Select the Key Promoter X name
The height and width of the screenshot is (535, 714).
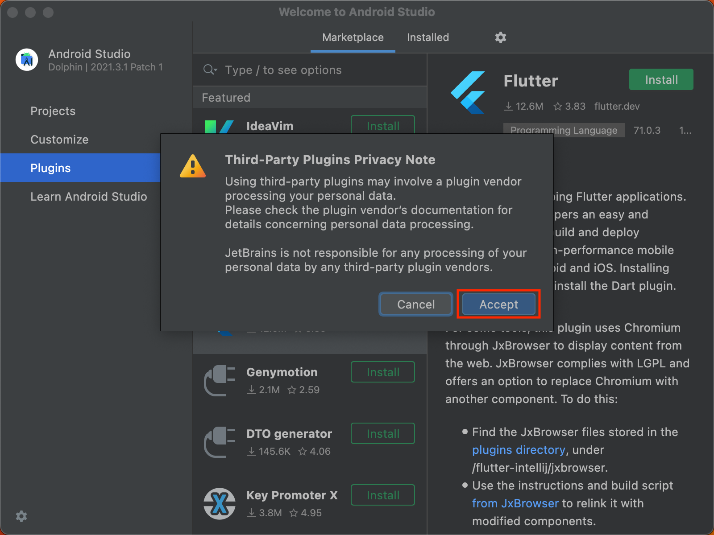pyautogui.click(x=292, y=495)
